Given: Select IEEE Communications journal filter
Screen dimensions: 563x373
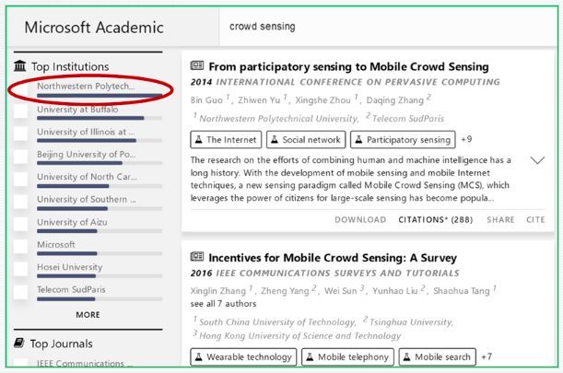Looking at the screenshot, I should click(85, 363).
